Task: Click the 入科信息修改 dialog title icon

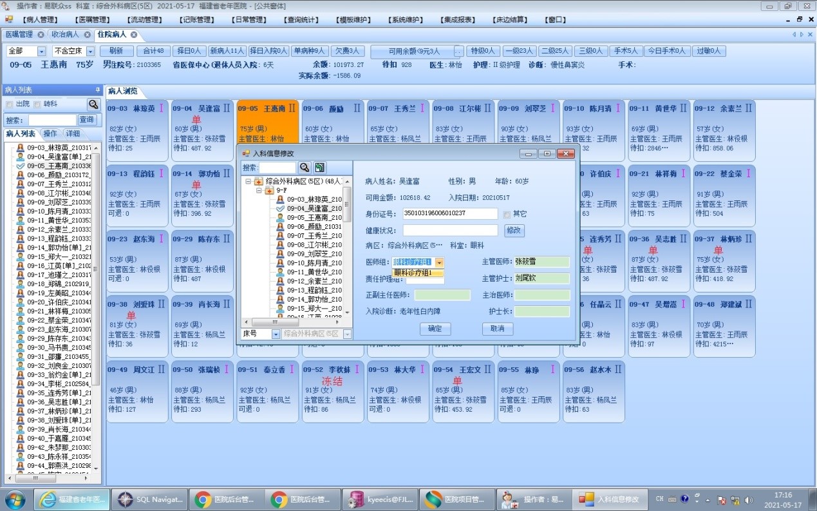Action: 245,153
